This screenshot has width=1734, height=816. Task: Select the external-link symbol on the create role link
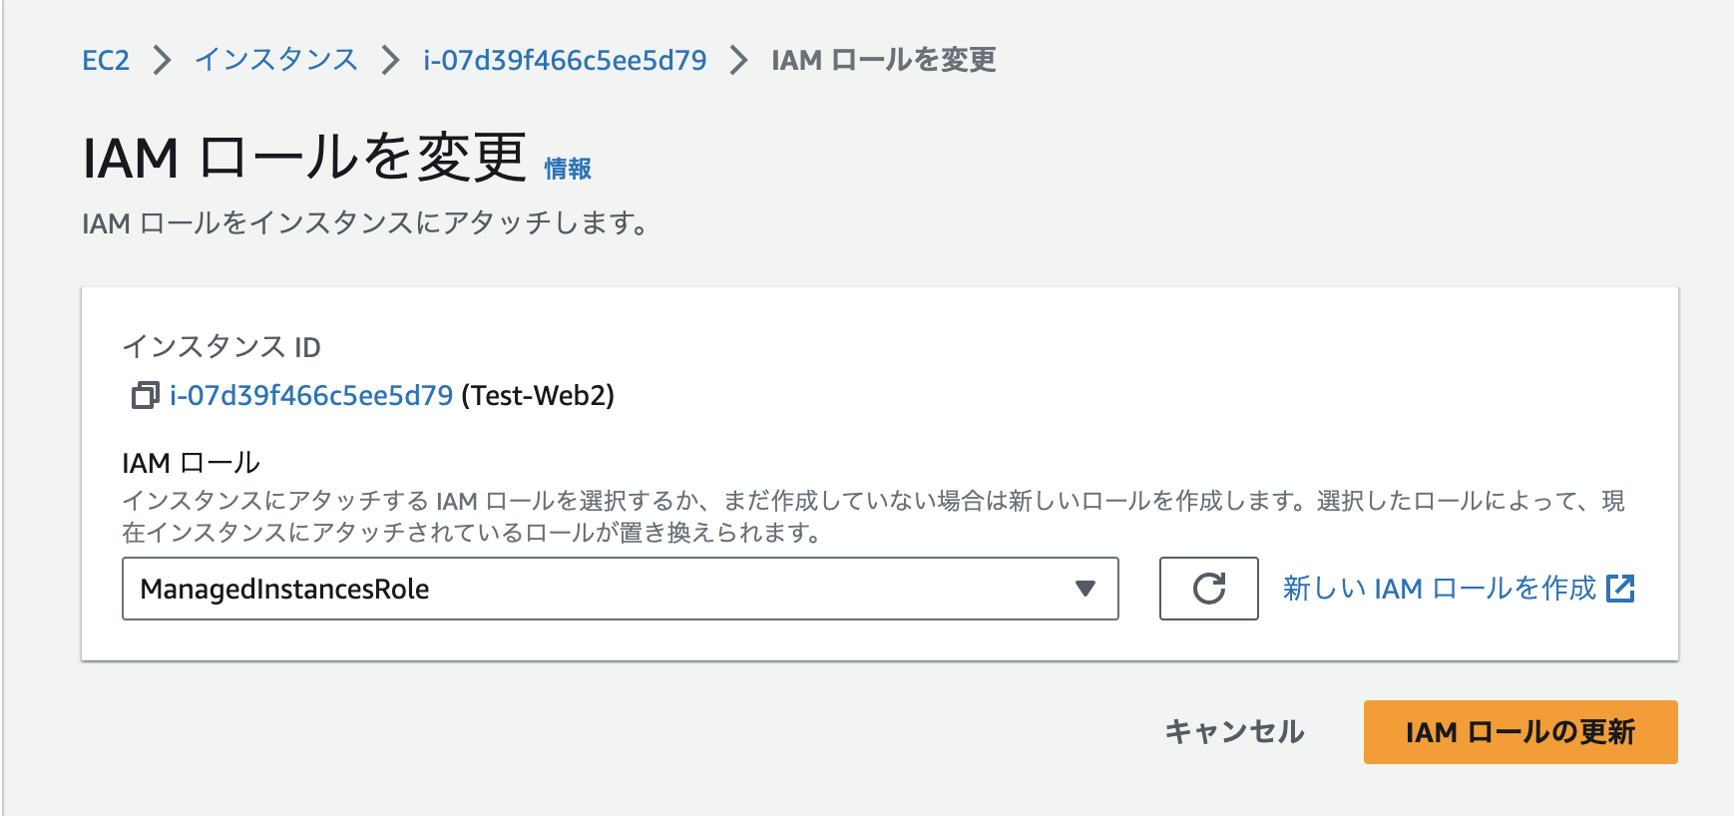(x=1622, y=589)
